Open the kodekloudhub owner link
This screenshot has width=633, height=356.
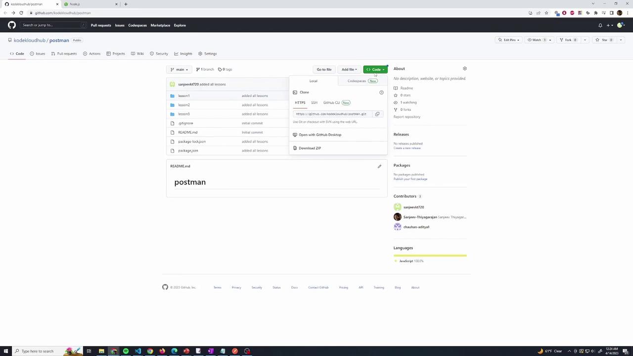pos(30,41)
